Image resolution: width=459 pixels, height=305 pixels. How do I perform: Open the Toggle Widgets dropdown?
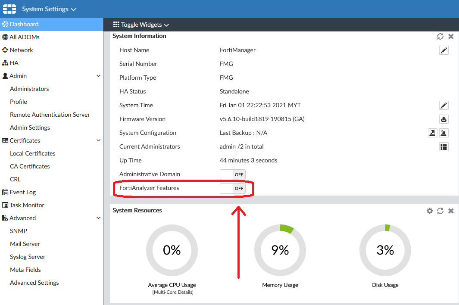coord(141,25)
